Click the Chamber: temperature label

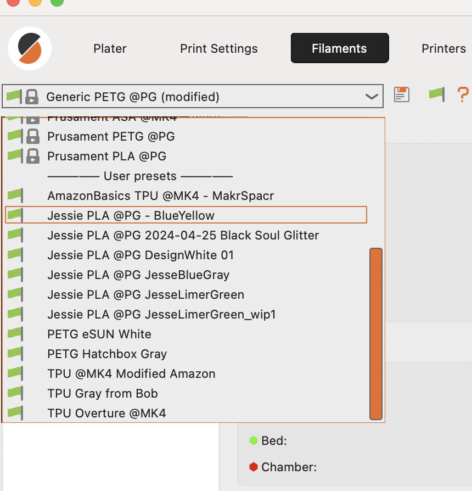click(289, 467)
